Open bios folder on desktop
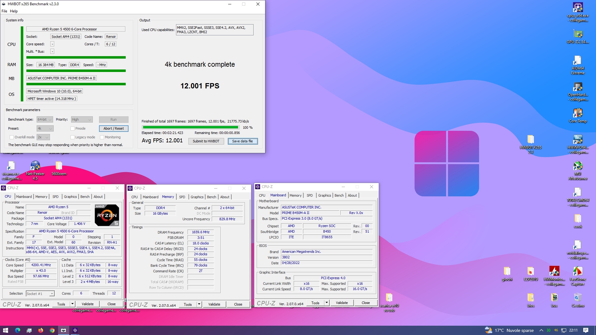This screenshot has height=335, width=596. [531, 300]
